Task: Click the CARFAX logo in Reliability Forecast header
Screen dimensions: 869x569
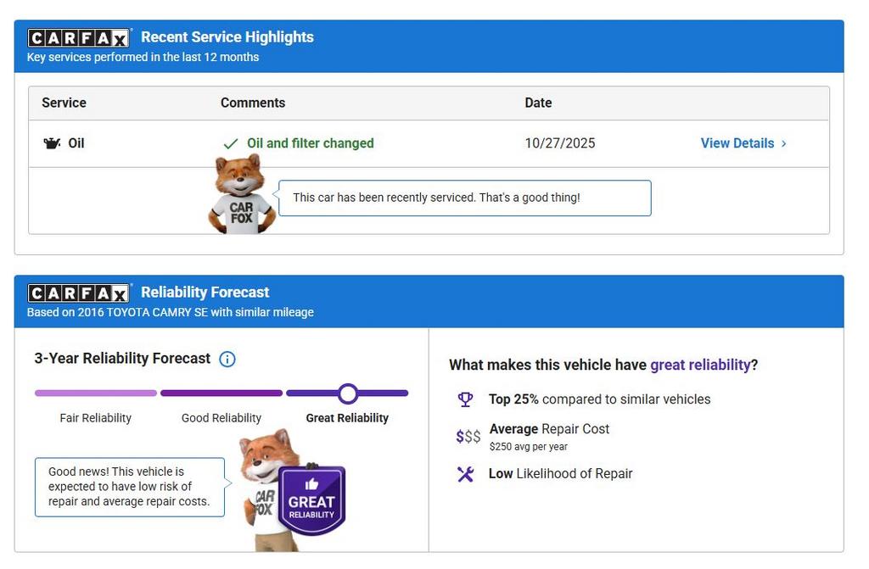Action: point(79,293)
